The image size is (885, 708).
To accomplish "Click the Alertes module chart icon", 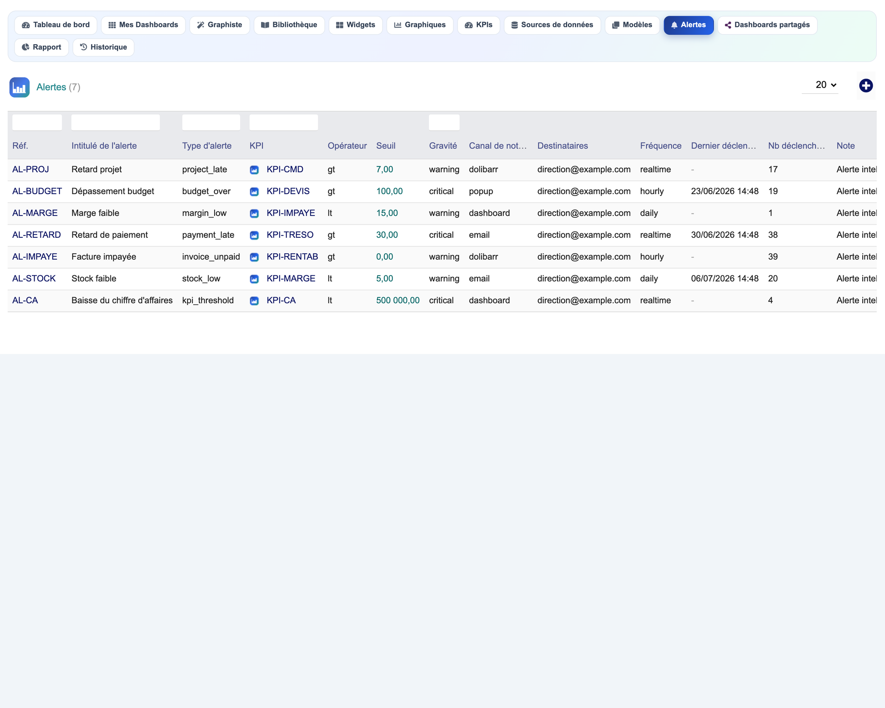I will click(x=20, y=87).
